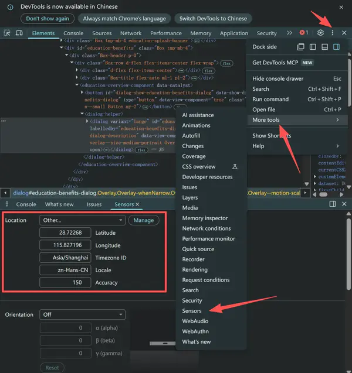This screenshot has height=373, width=352.
Task: Open the Orientation dropdown
Action: point(82,314)
